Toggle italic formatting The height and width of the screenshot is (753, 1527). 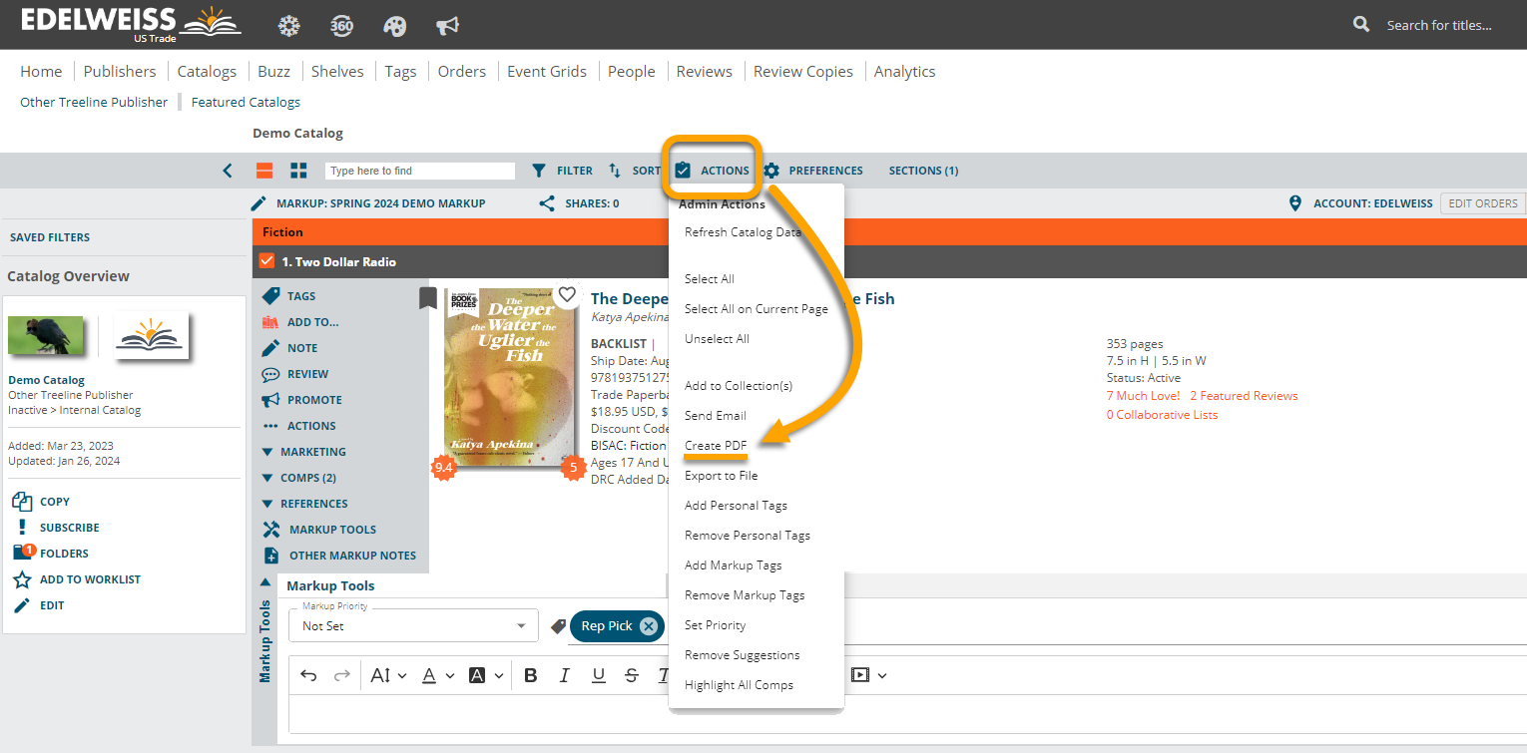tap(565, 675)
